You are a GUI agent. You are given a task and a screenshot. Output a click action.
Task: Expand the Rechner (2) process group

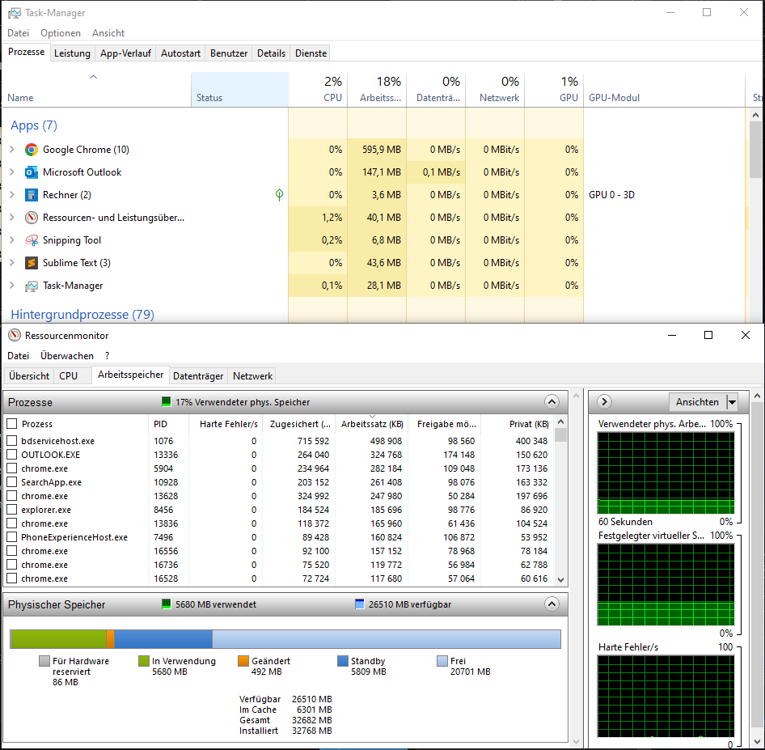(x=12, y=195)
